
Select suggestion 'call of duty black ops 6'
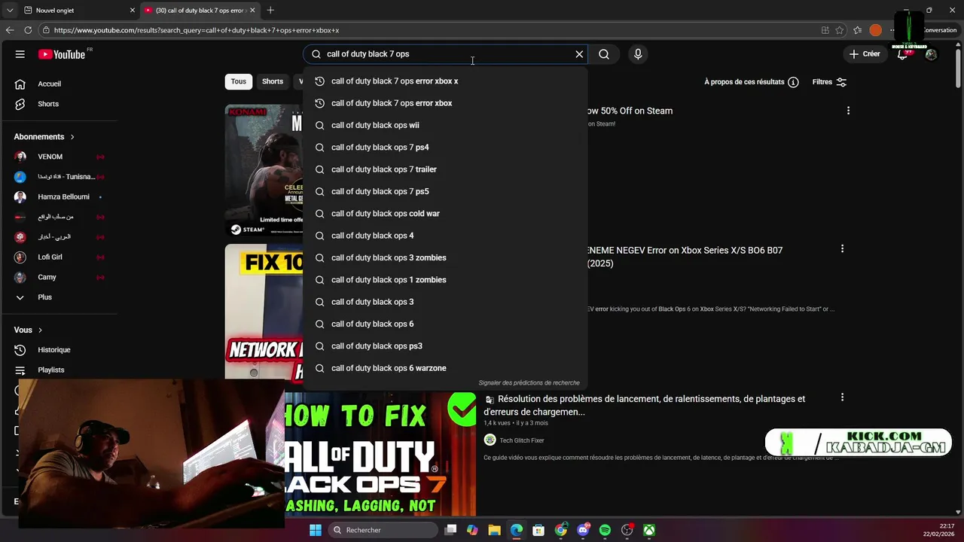point(444,324)
